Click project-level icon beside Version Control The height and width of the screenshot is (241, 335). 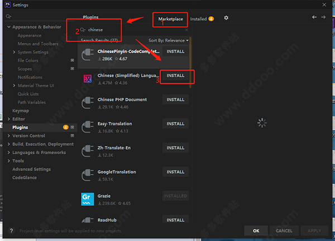[73, 136]
